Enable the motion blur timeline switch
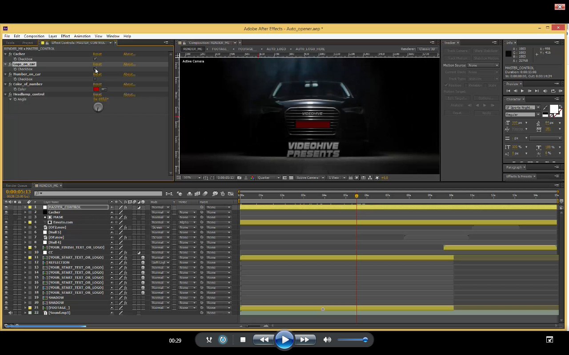569x355 pixels. [205, 193]
